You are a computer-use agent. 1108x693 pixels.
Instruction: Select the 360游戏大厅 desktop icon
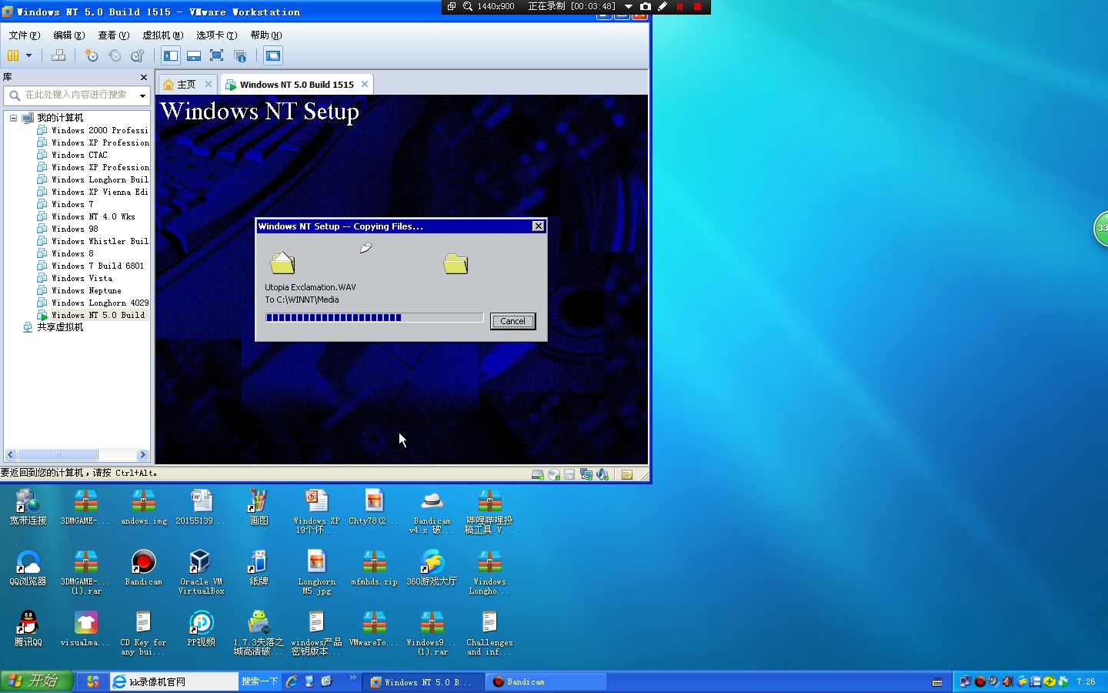432,568
